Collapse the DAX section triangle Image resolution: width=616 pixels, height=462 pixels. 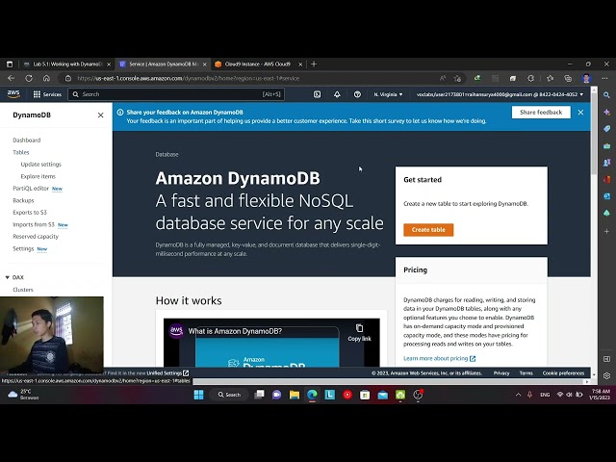pos(7,277)
